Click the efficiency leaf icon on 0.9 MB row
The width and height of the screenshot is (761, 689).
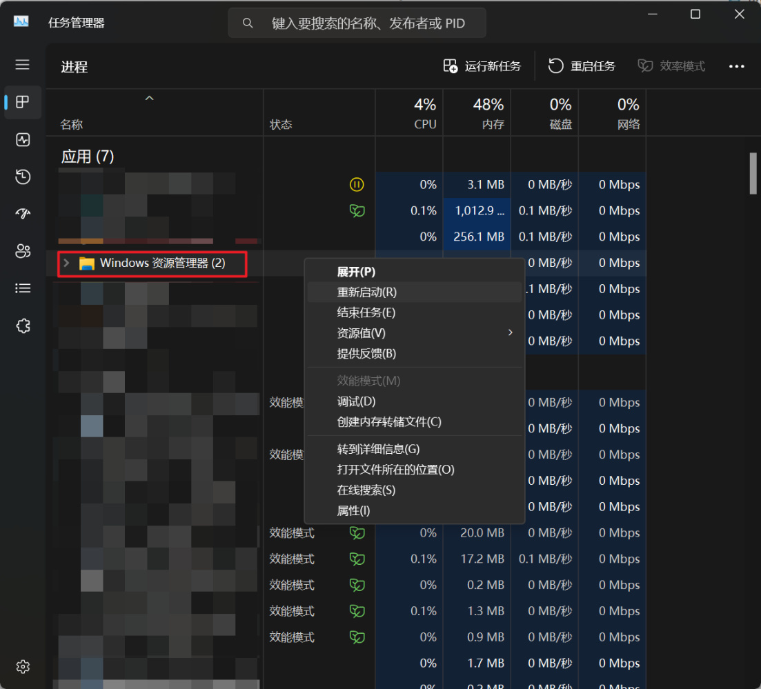tap(357, 637)
